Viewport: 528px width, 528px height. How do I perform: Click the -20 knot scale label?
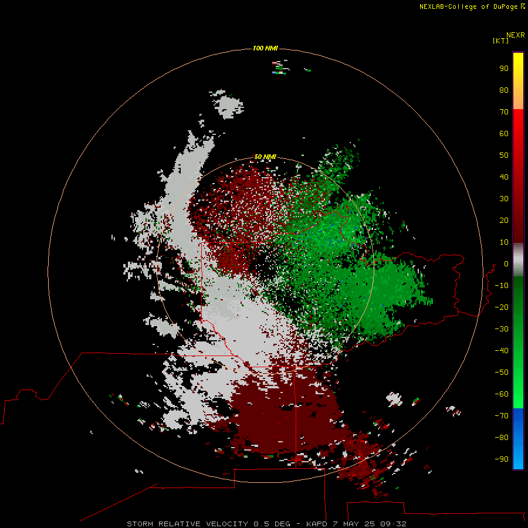point(502,307)
